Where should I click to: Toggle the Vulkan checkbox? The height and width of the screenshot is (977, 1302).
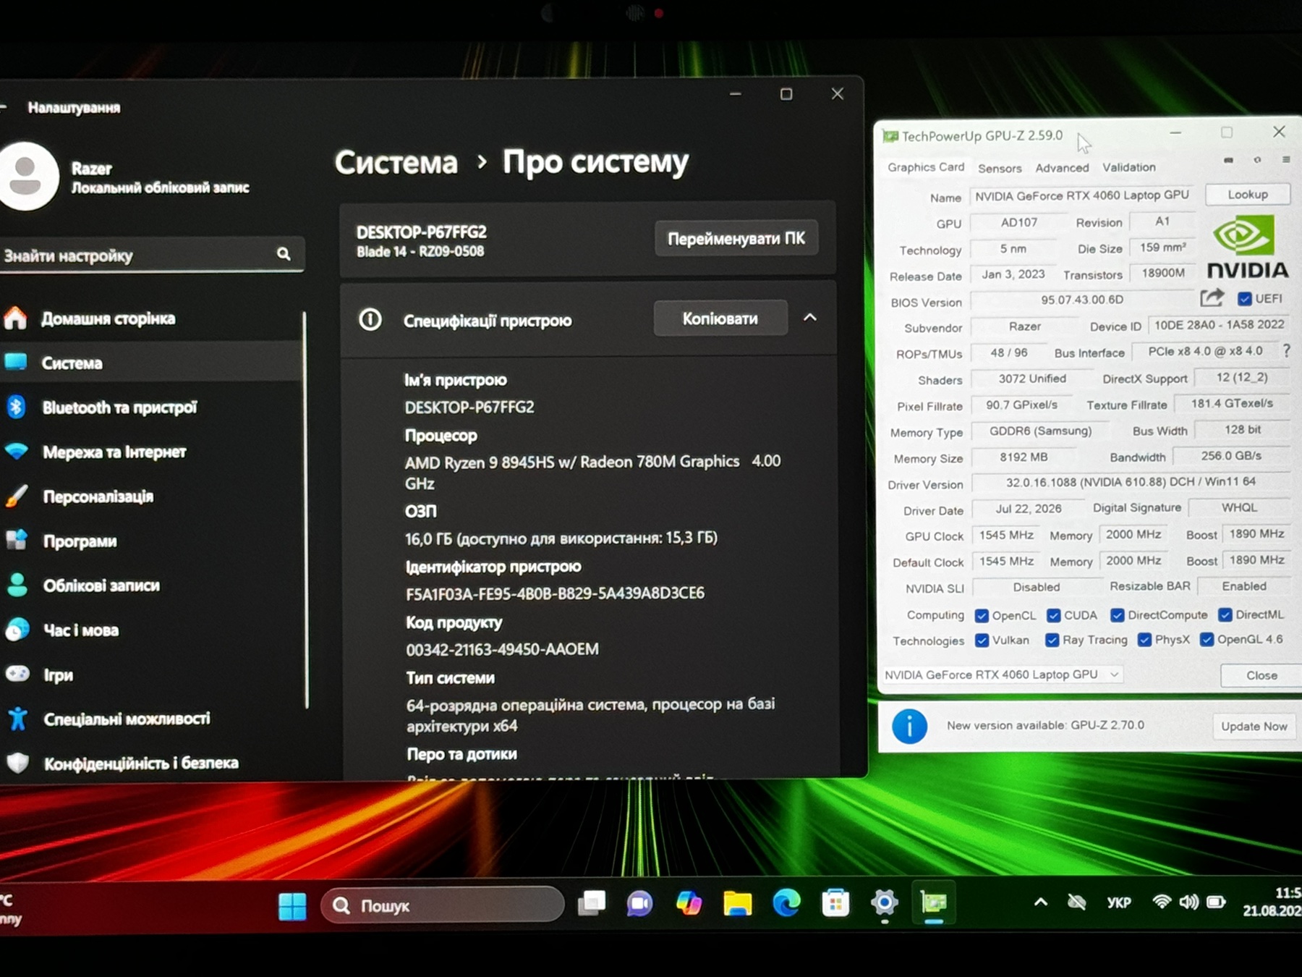982,640
